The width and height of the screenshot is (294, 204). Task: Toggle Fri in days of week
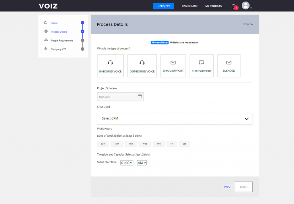(172, 144)
